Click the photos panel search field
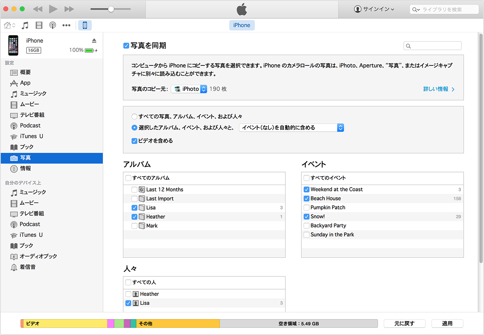 pos(433,46)
